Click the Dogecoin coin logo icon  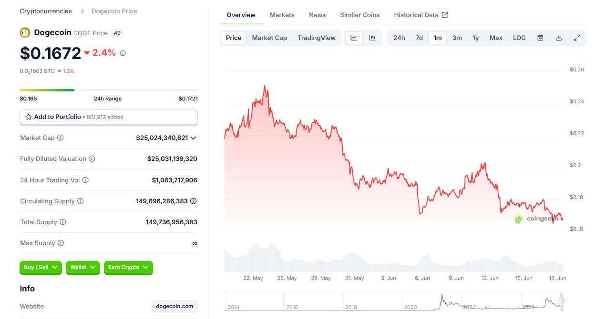(25, 33)
